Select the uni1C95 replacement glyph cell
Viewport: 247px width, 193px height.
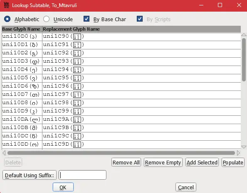[141, 78]
